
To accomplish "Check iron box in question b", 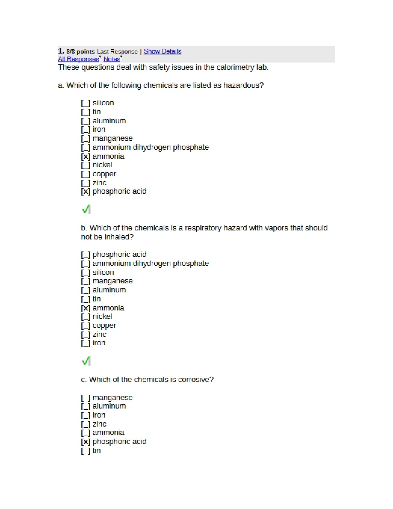I will (x=86, y=343).
